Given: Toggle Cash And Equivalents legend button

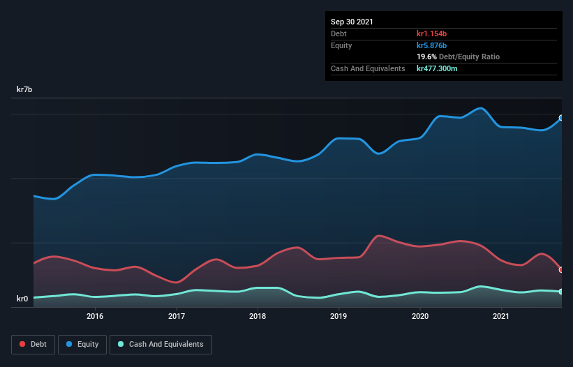Looking at the screenshot, I should tap(161, 345).
